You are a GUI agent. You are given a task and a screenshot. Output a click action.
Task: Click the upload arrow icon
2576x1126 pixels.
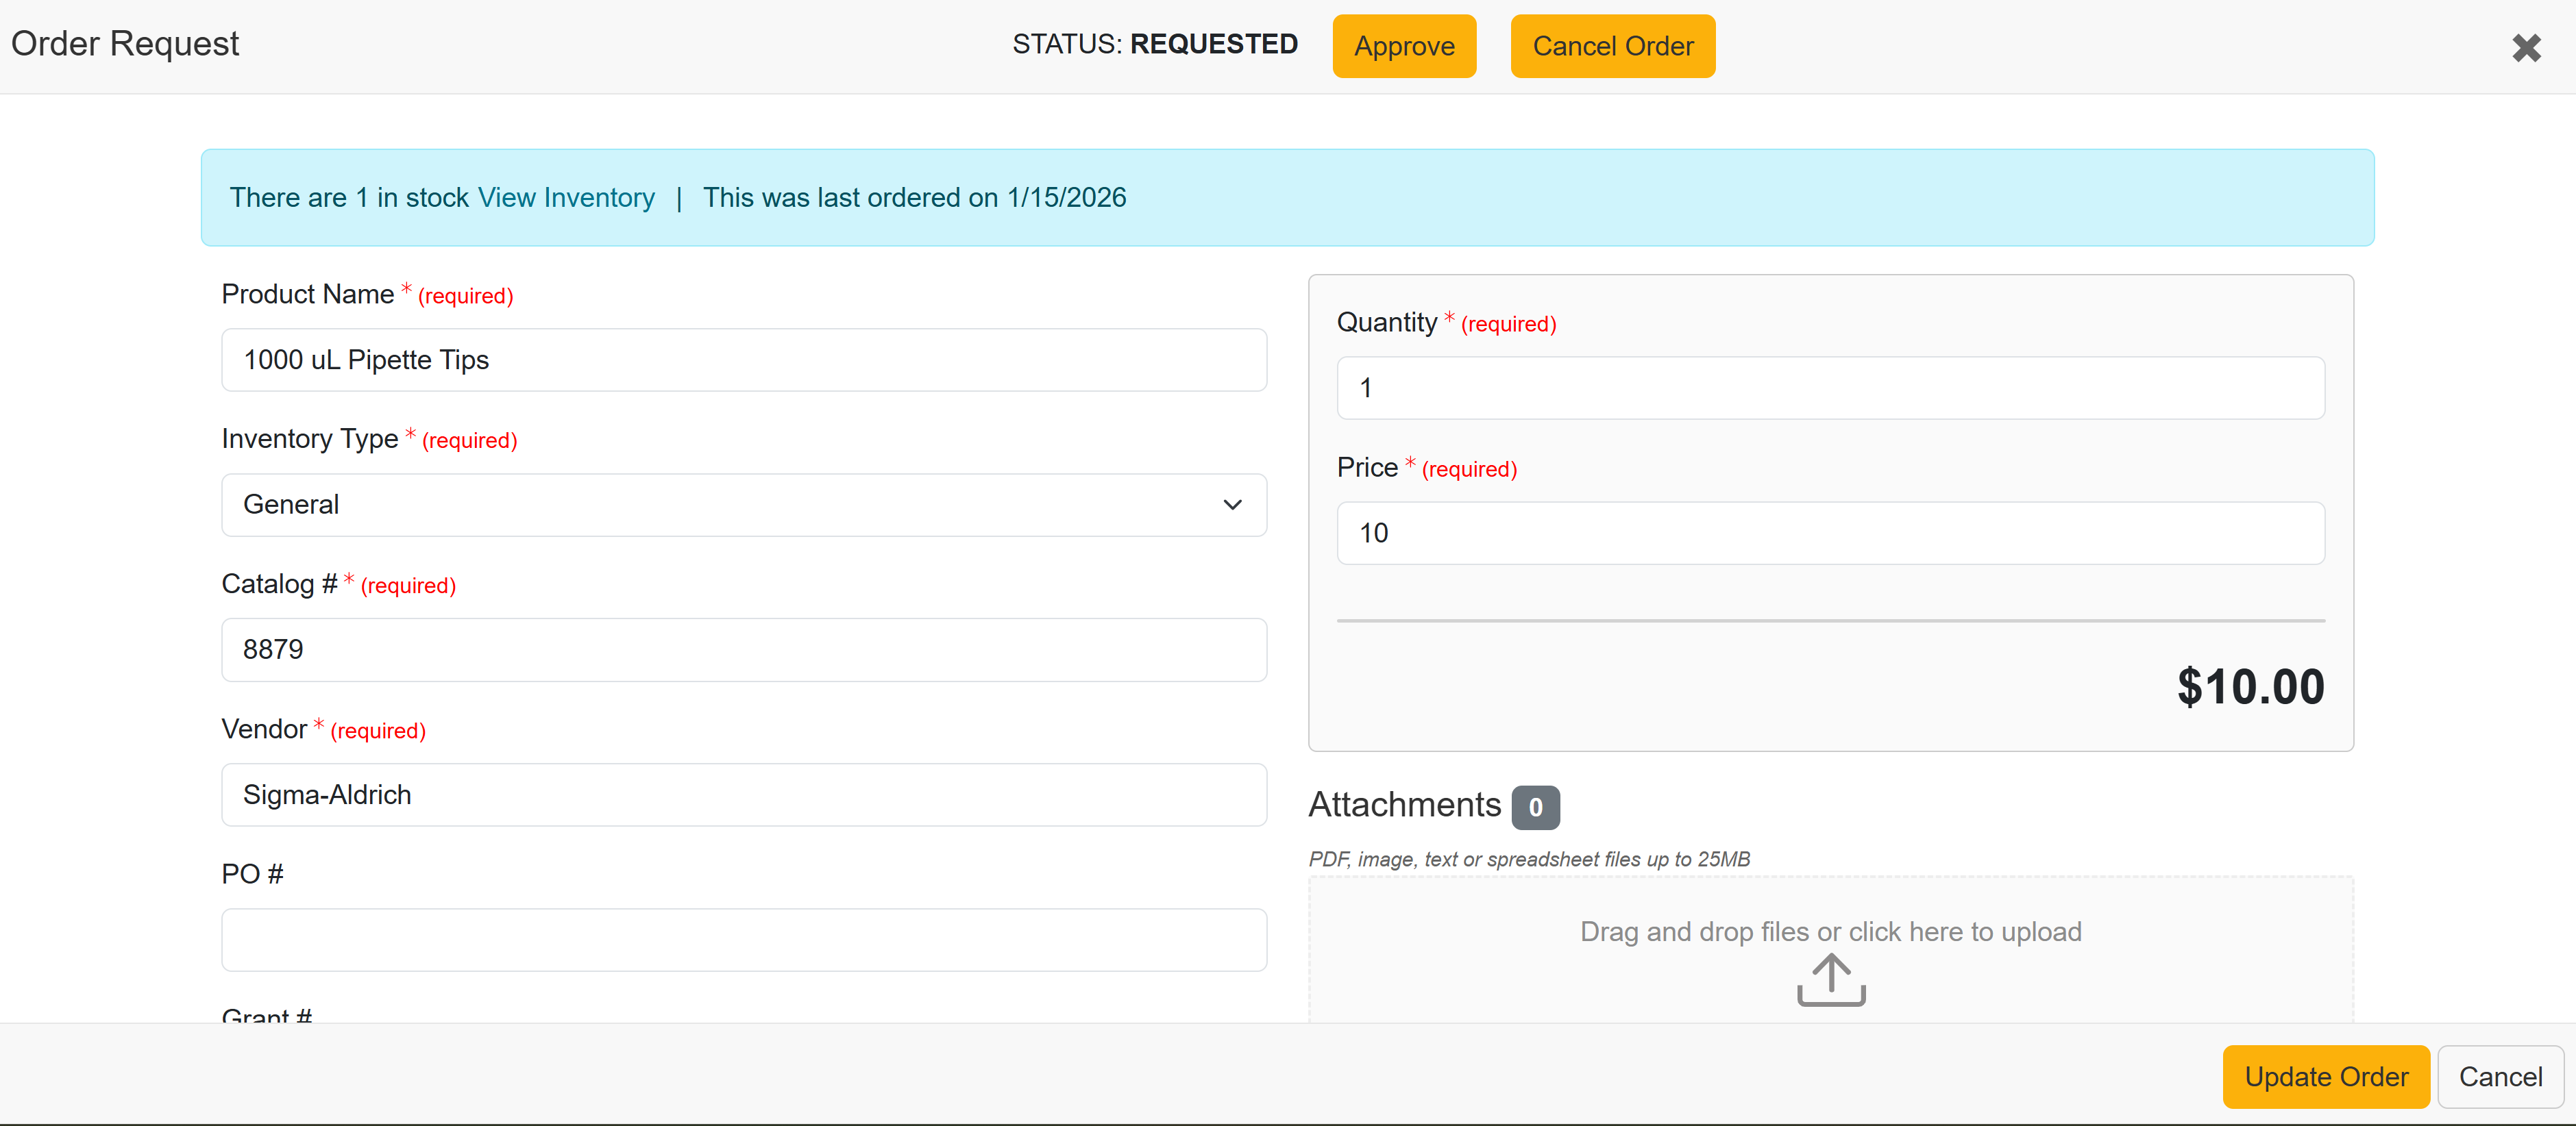click(x=1830, y=980)
